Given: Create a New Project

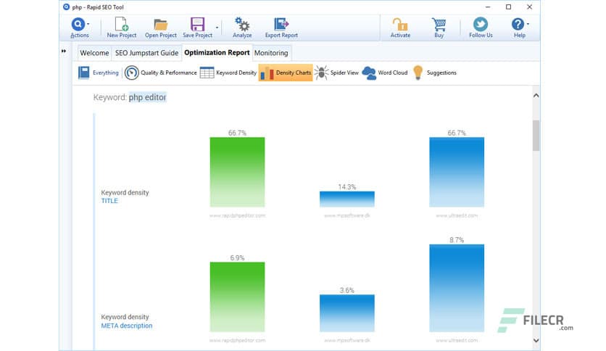Looking at the screenshot, I should (121, 28).
